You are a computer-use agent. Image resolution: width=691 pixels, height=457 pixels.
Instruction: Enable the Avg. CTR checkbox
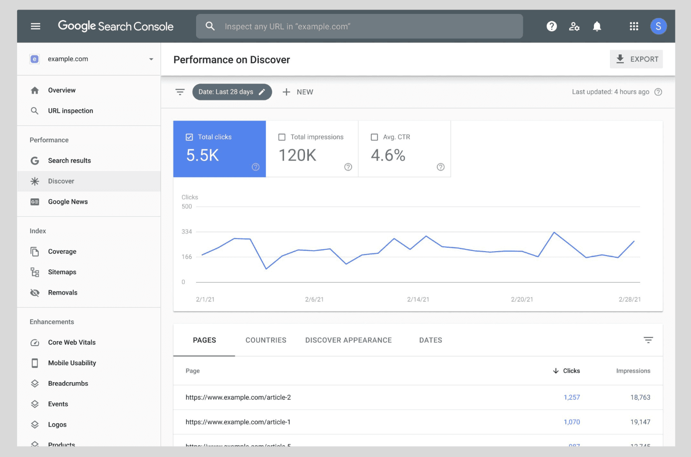pos(374,137)
